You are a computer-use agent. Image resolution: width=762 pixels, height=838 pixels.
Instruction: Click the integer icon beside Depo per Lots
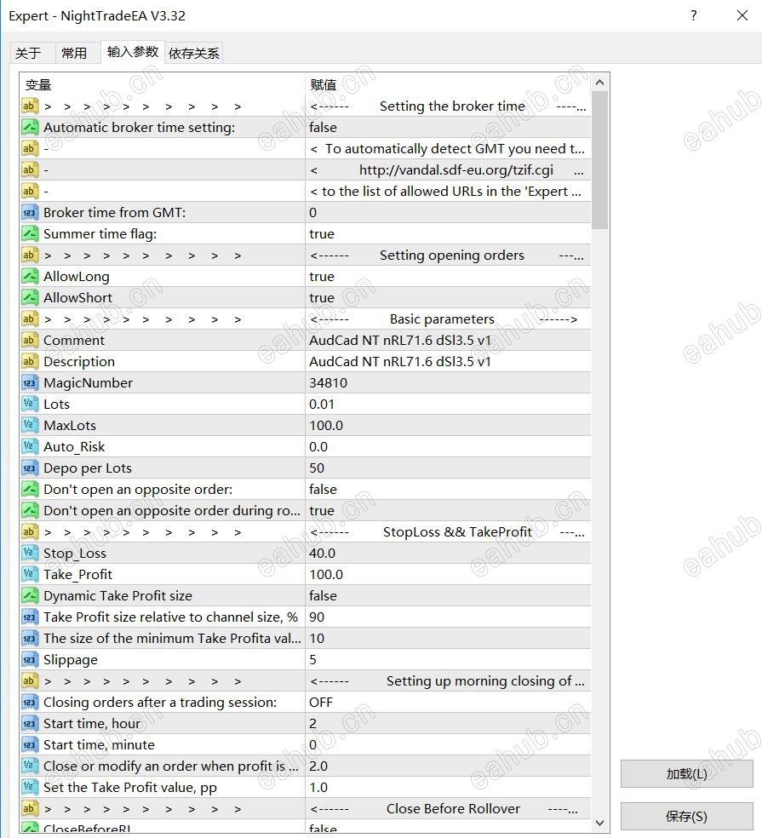pyautogui.click(x=30, y=468)
